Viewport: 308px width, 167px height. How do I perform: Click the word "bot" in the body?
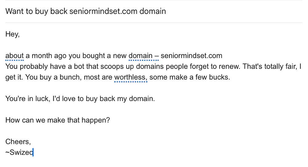tap(79, 67)
